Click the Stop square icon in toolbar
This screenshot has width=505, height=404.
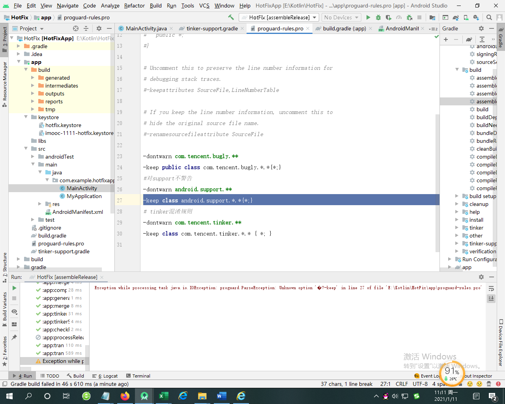[419, 17]
